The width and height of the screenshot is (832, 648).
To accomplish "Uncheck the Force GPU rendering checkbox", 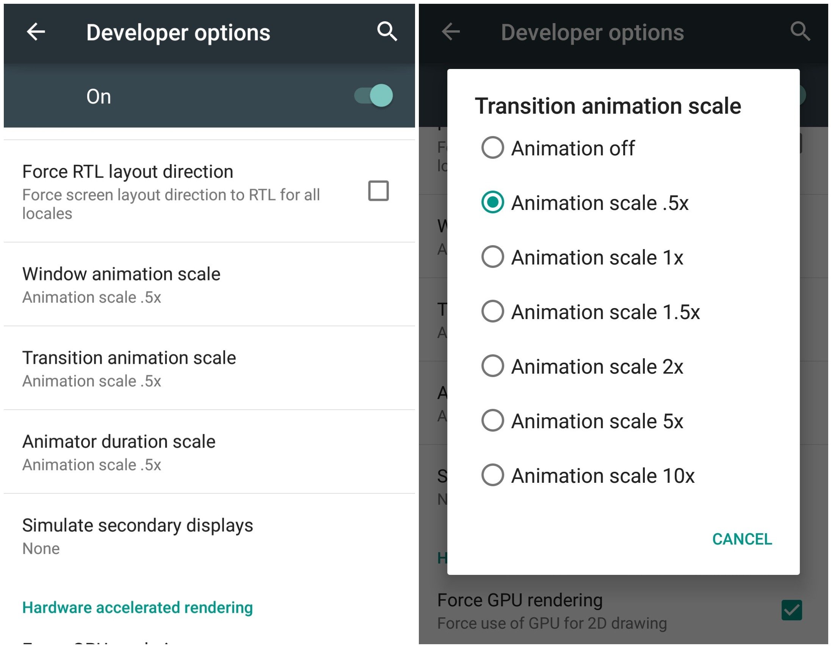I will pos(791,610).
